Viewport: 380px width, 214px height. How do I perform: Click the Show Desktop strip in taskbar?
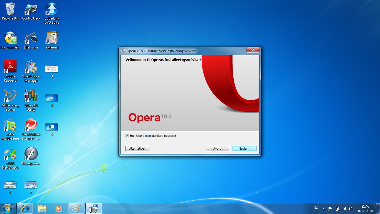tap(378, 208)
